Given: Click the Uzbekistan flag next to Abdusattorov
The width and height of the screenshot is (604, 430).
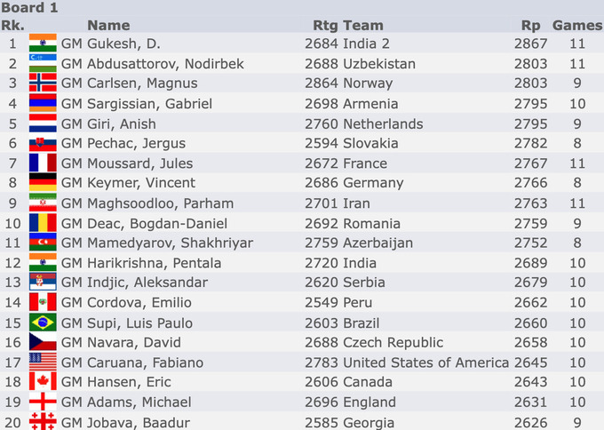Looking at the screenshot, I should [x=43, y=63].
